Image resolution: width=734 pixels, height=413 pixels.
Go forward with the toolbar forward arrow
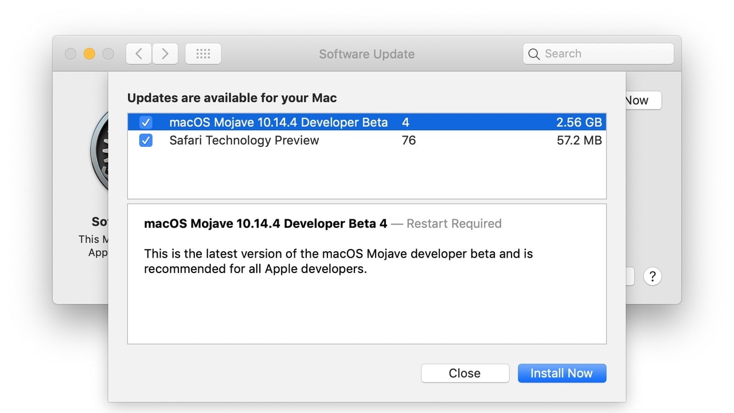[165, 54]
